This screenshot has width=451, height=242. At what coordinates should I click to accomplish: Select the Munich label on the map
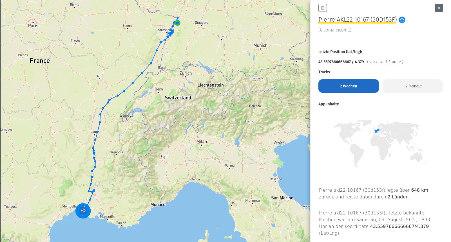(x=260, y=45)
